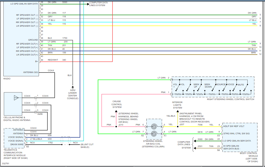
Task: Click the SEEK DOWN switch label
Action: (207, 85)
